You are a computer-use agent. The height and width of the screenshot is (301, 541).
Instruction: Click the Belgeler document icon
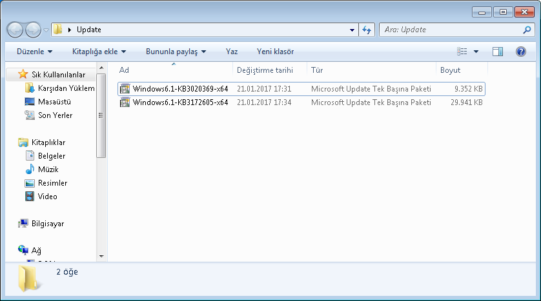(x=30, y=156)
